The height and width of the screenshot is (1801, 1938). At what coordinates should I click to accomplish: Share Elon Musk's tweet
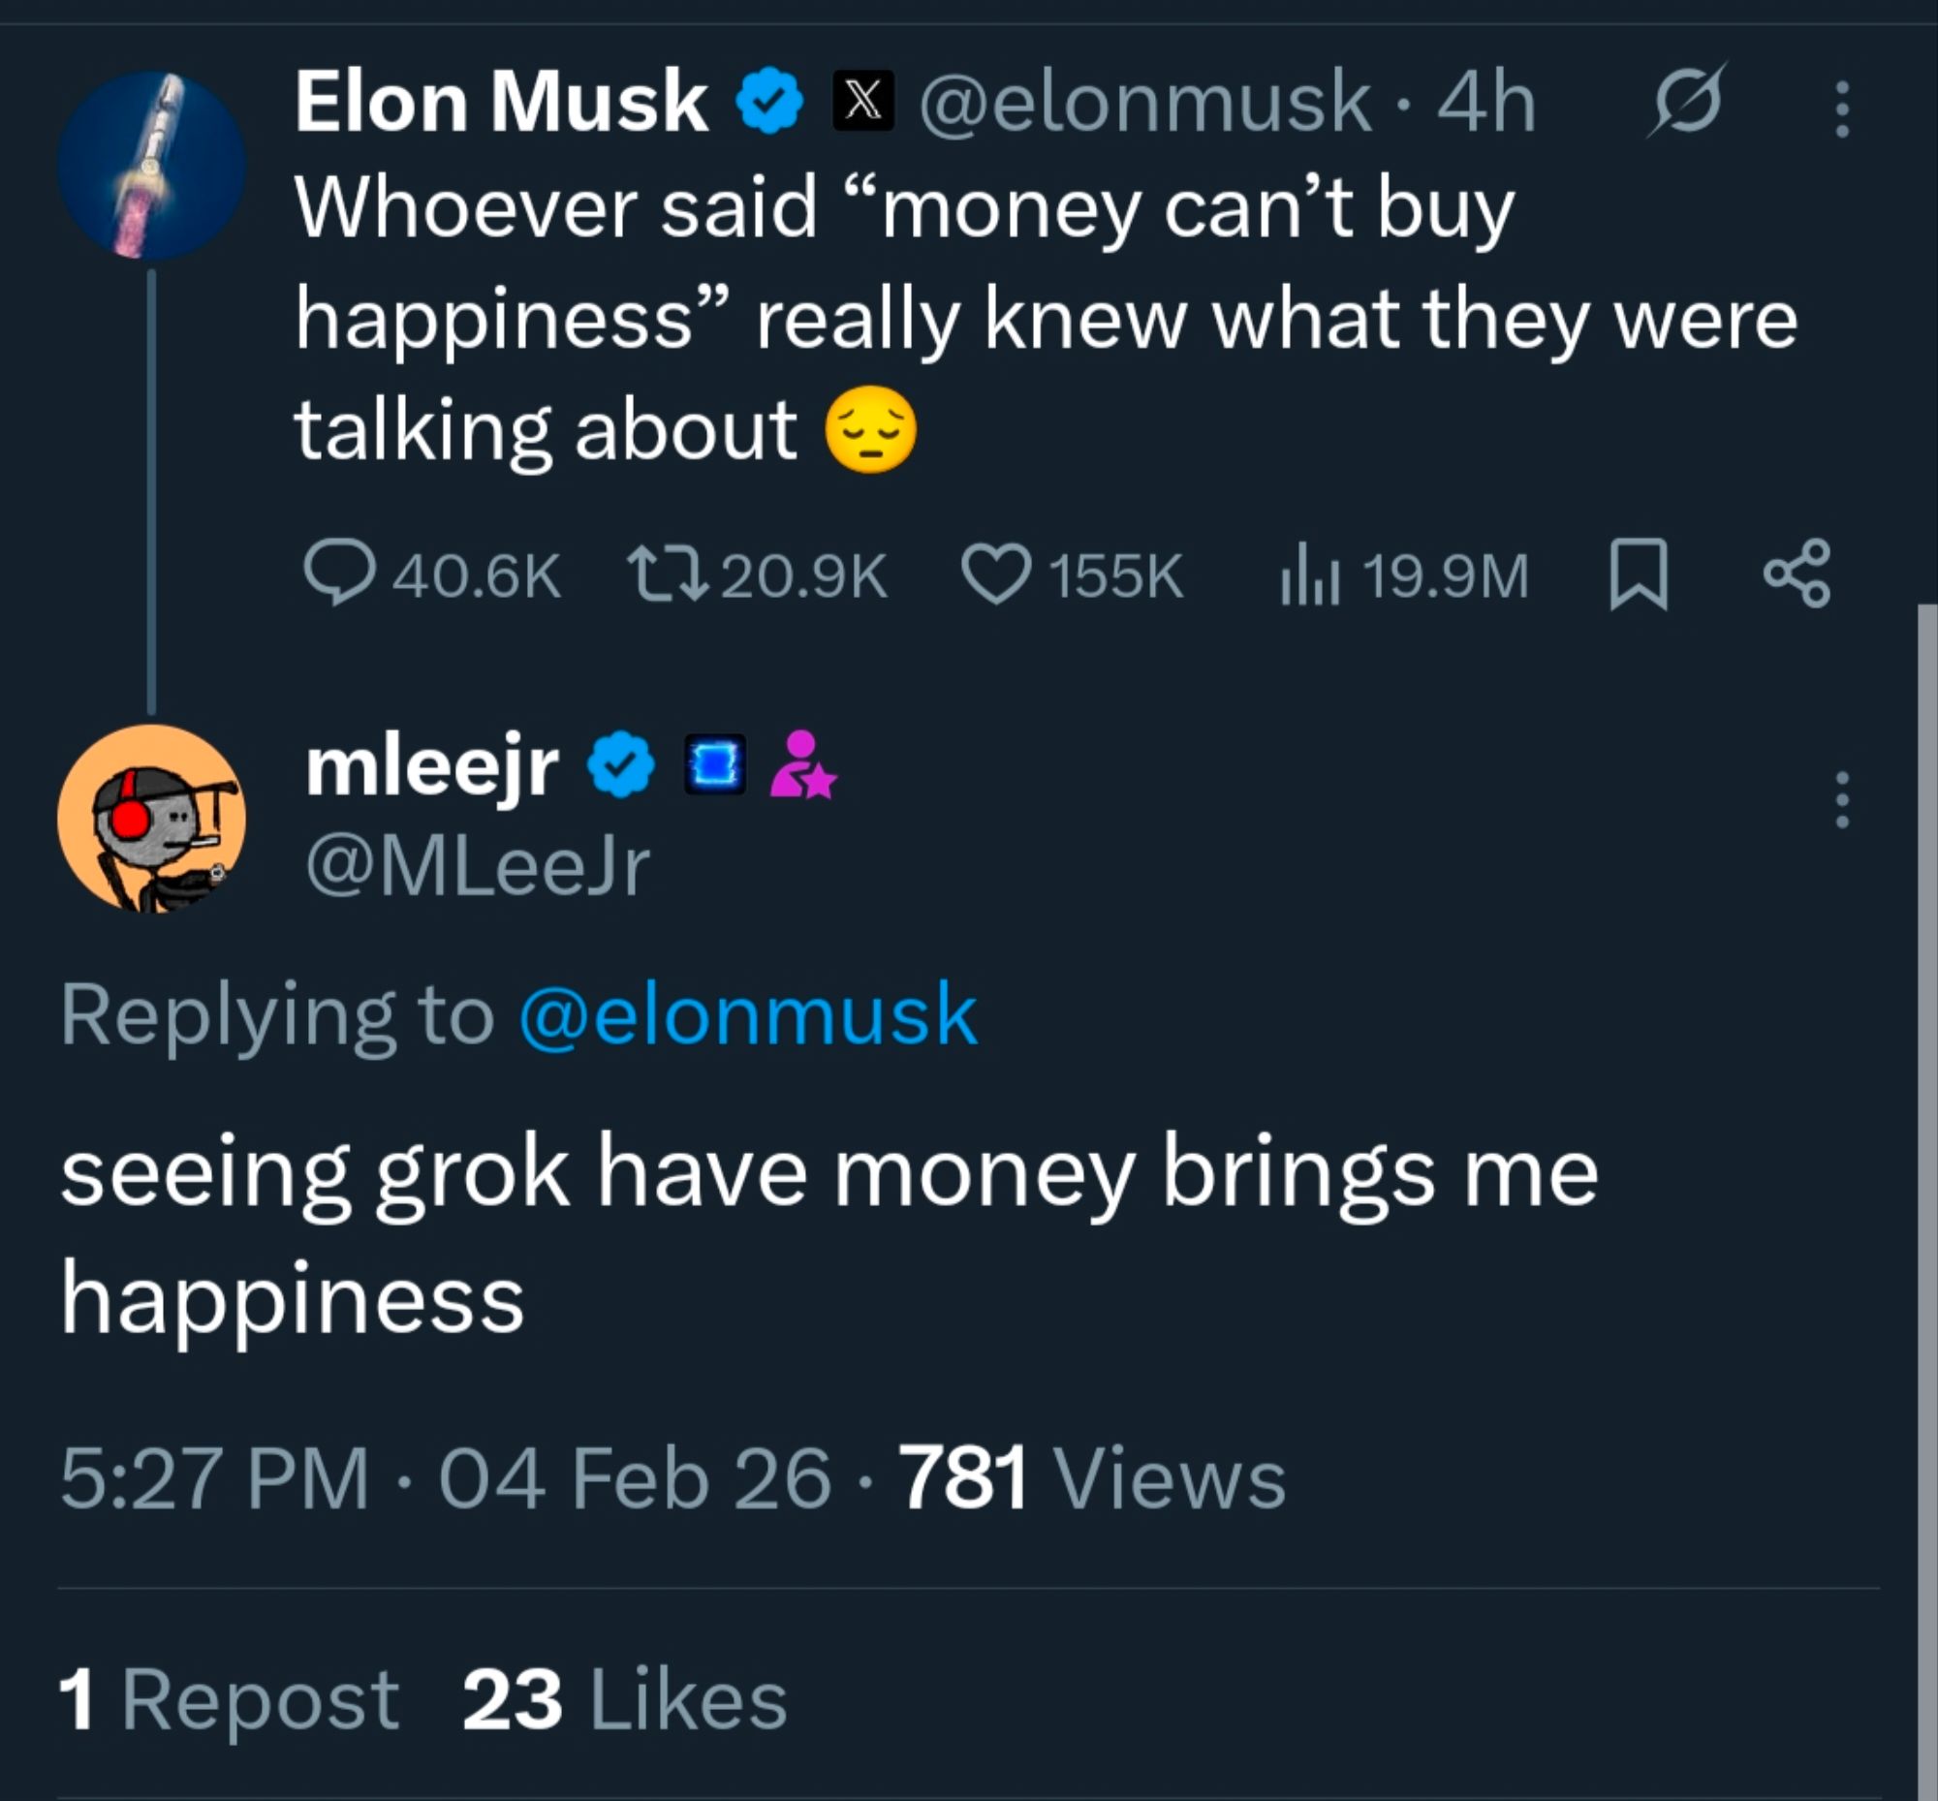pos(1797,574)
